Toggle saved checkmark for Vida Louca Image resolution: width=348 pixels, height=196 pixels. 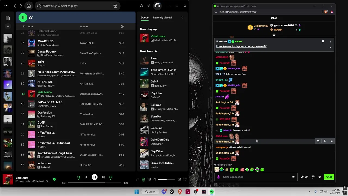tap(54, 179)
